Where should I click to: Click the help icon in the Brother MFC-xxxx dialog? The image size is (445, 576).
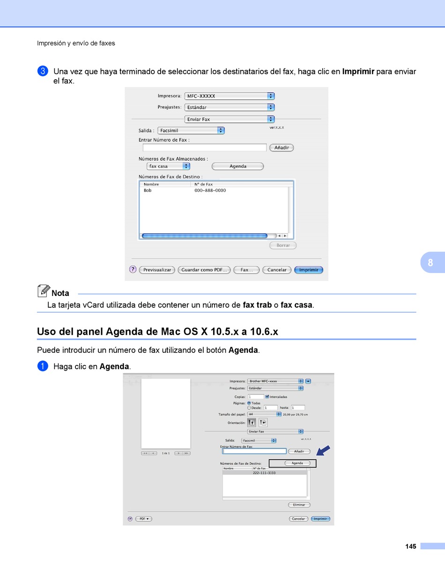pos(130,519)
